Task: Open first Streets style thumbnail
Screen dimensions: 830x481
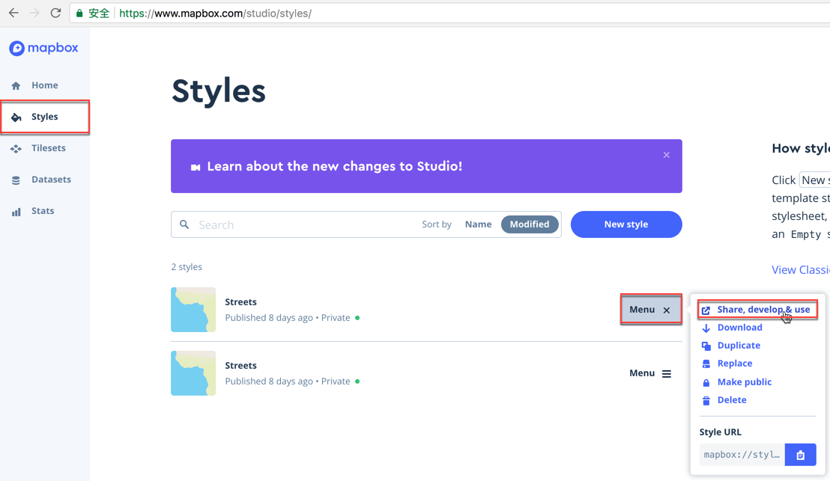Action: pos(193,310)
